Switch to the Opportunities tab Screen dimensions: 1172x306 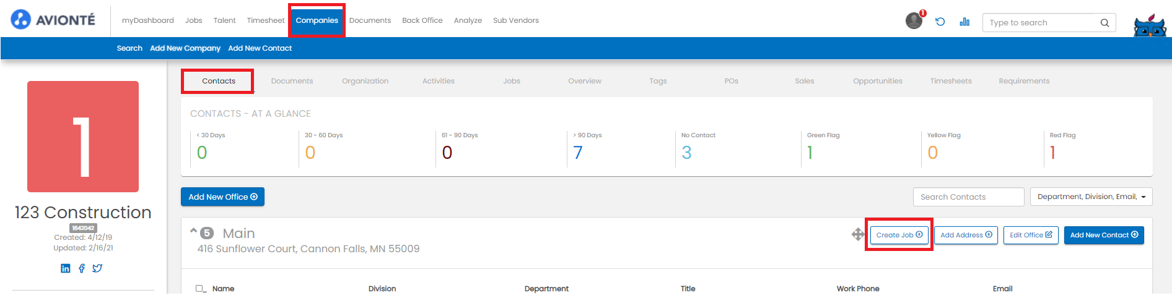[x=878, y=81]
